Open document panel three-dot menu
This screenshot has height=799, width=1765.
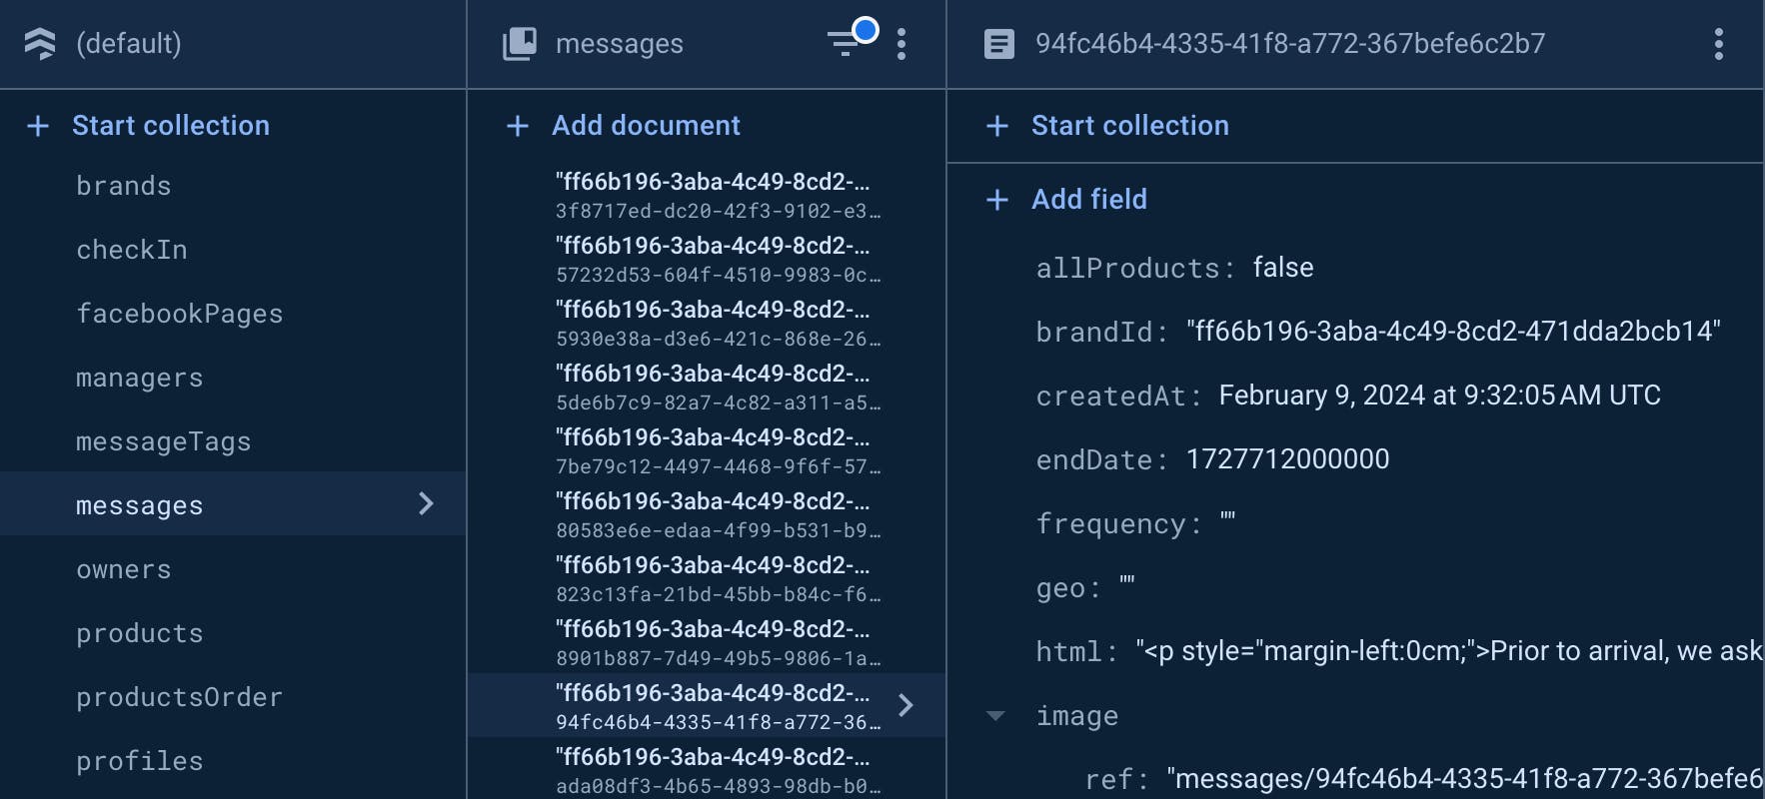pos(1718,44)
